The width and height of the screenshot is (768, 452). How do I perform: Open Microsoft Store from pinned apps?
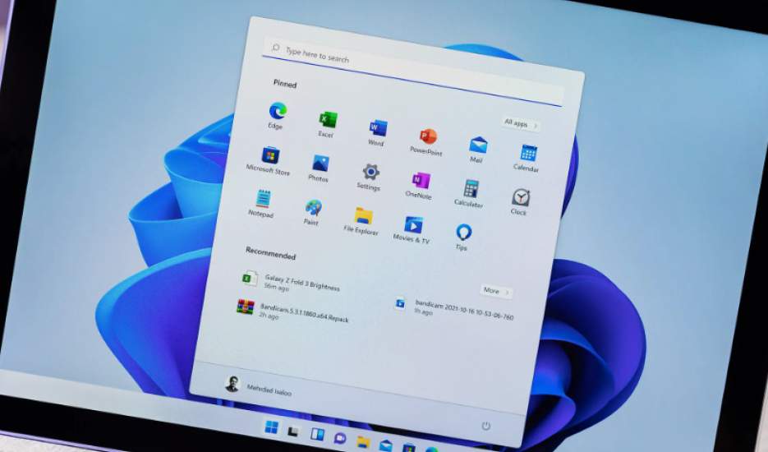click(270, 155)
